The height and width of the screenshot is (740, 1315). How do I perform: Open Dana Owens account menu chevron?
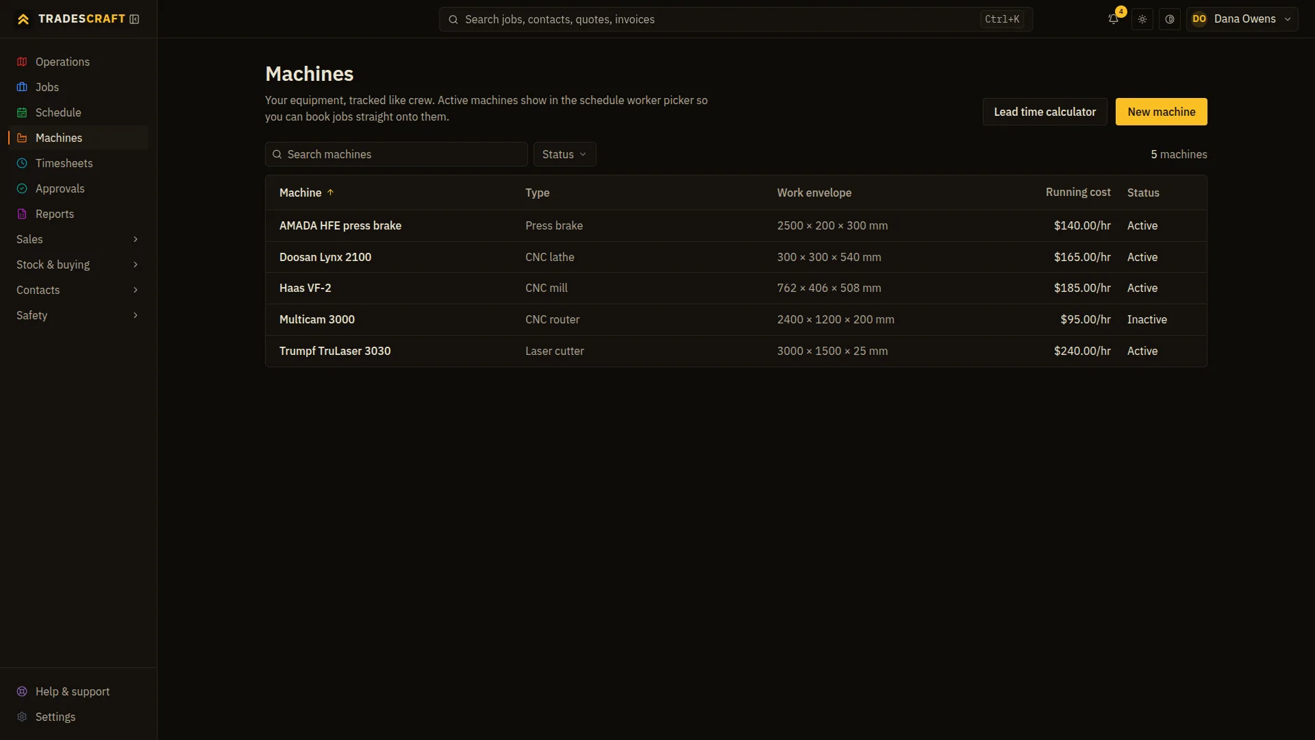pyautogui.click(x=1288, y=19)
